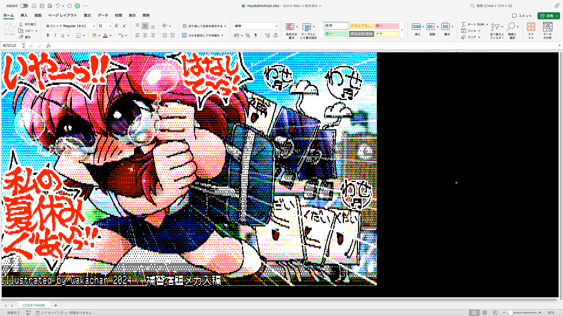Click the decrease indent icon
The width and height of the screenshot is (563, 316).
click(165, 35)
